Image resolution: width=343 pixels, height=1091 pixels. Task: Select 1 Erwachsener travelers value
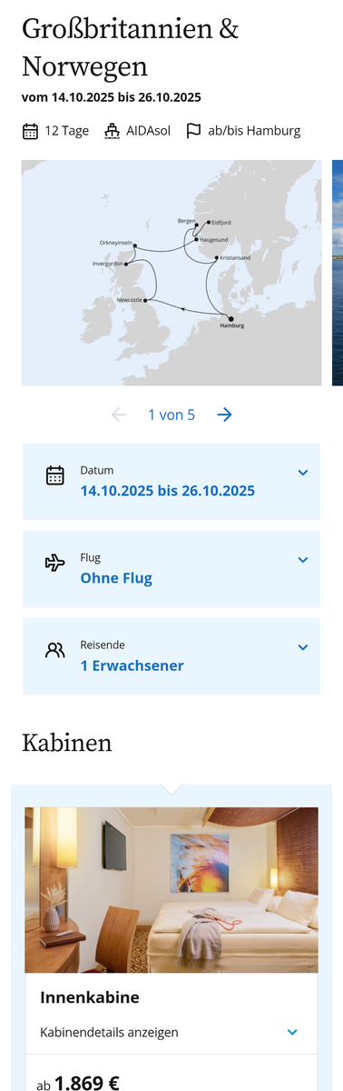pyautogui.click(x=132, y=666)
